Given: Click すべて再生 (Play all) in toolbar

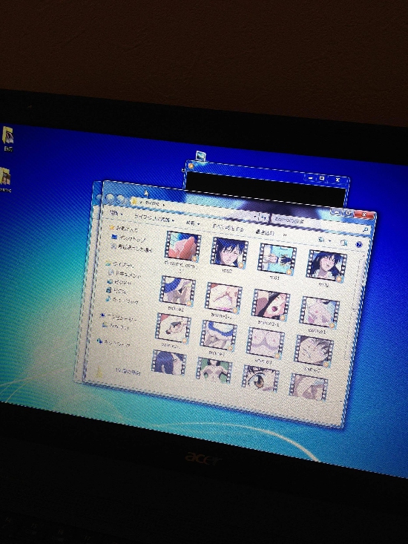Looking at the screenshot, I should (228, 228).
